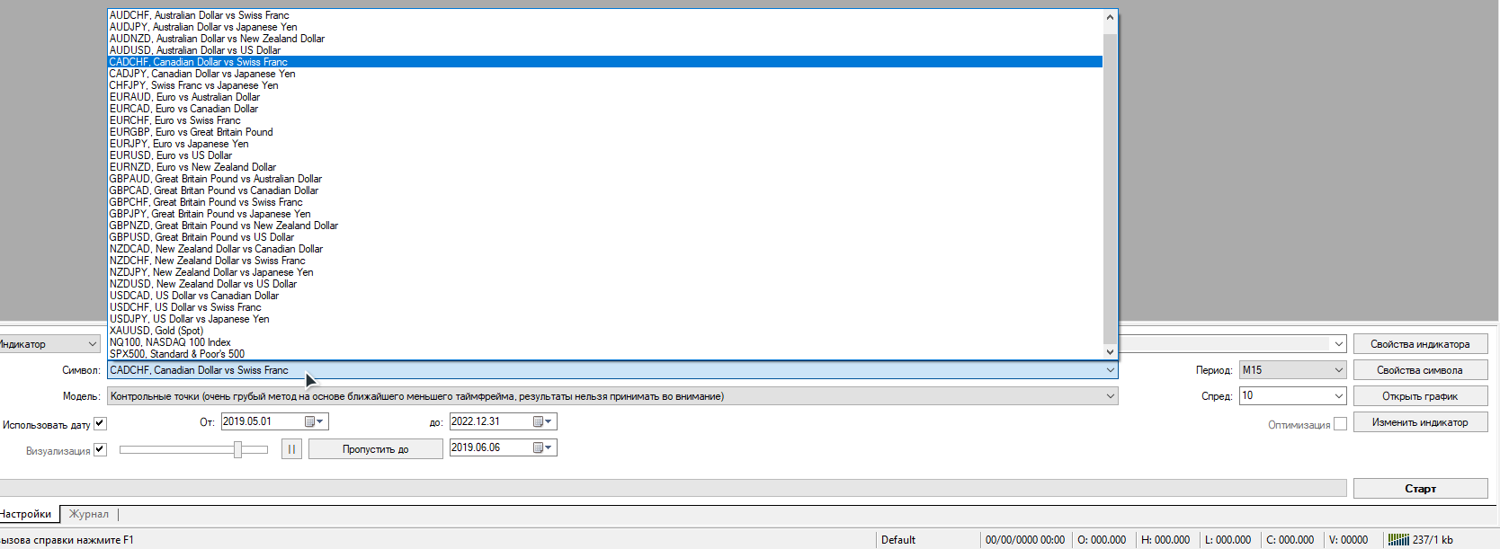Select GBPCHF from symbol list
1500x549 pixels.
605,202
